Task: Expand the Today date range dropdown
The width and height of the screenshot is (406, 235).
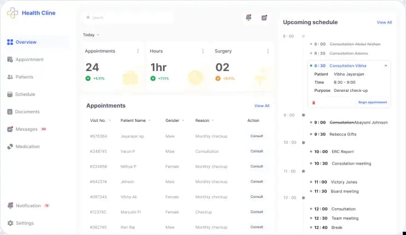Action: coord(98,35)
